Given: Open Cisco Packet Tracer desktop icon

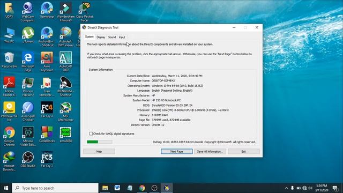Looking at the screenshot, I should click(x=85, y=12).
